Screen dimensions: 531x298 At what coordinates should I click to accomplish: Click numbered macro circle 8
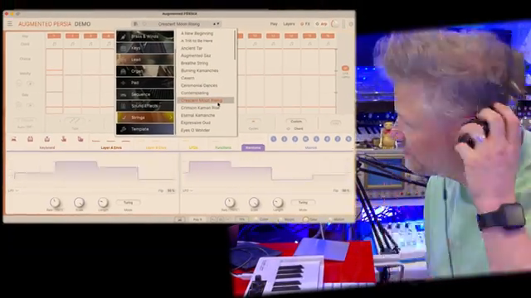coord(348,139)
